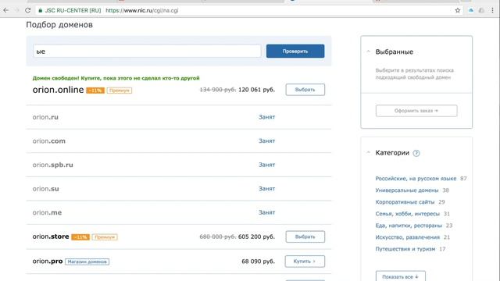500x281 pixels.
Task: Click the Занят link for orion.com
Action: pos(267,140)
